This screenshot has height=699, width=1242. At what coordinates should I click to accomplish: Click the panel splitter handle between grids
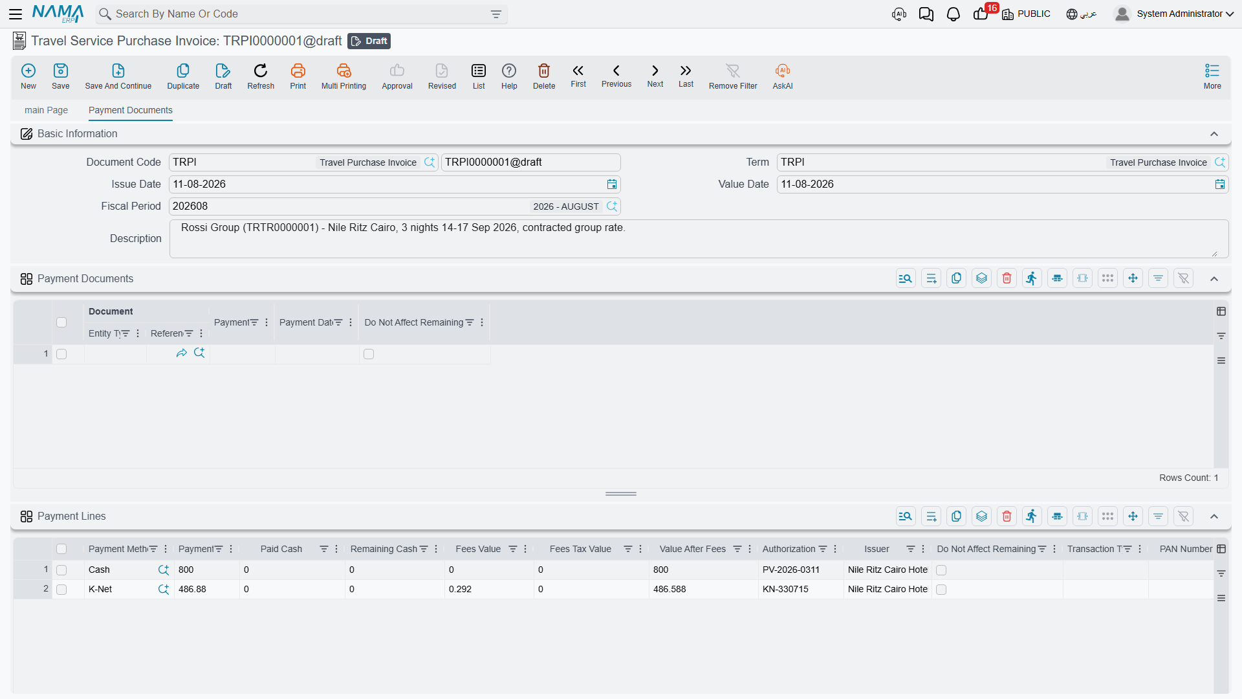pyautogui.click(x=621, y=494)
